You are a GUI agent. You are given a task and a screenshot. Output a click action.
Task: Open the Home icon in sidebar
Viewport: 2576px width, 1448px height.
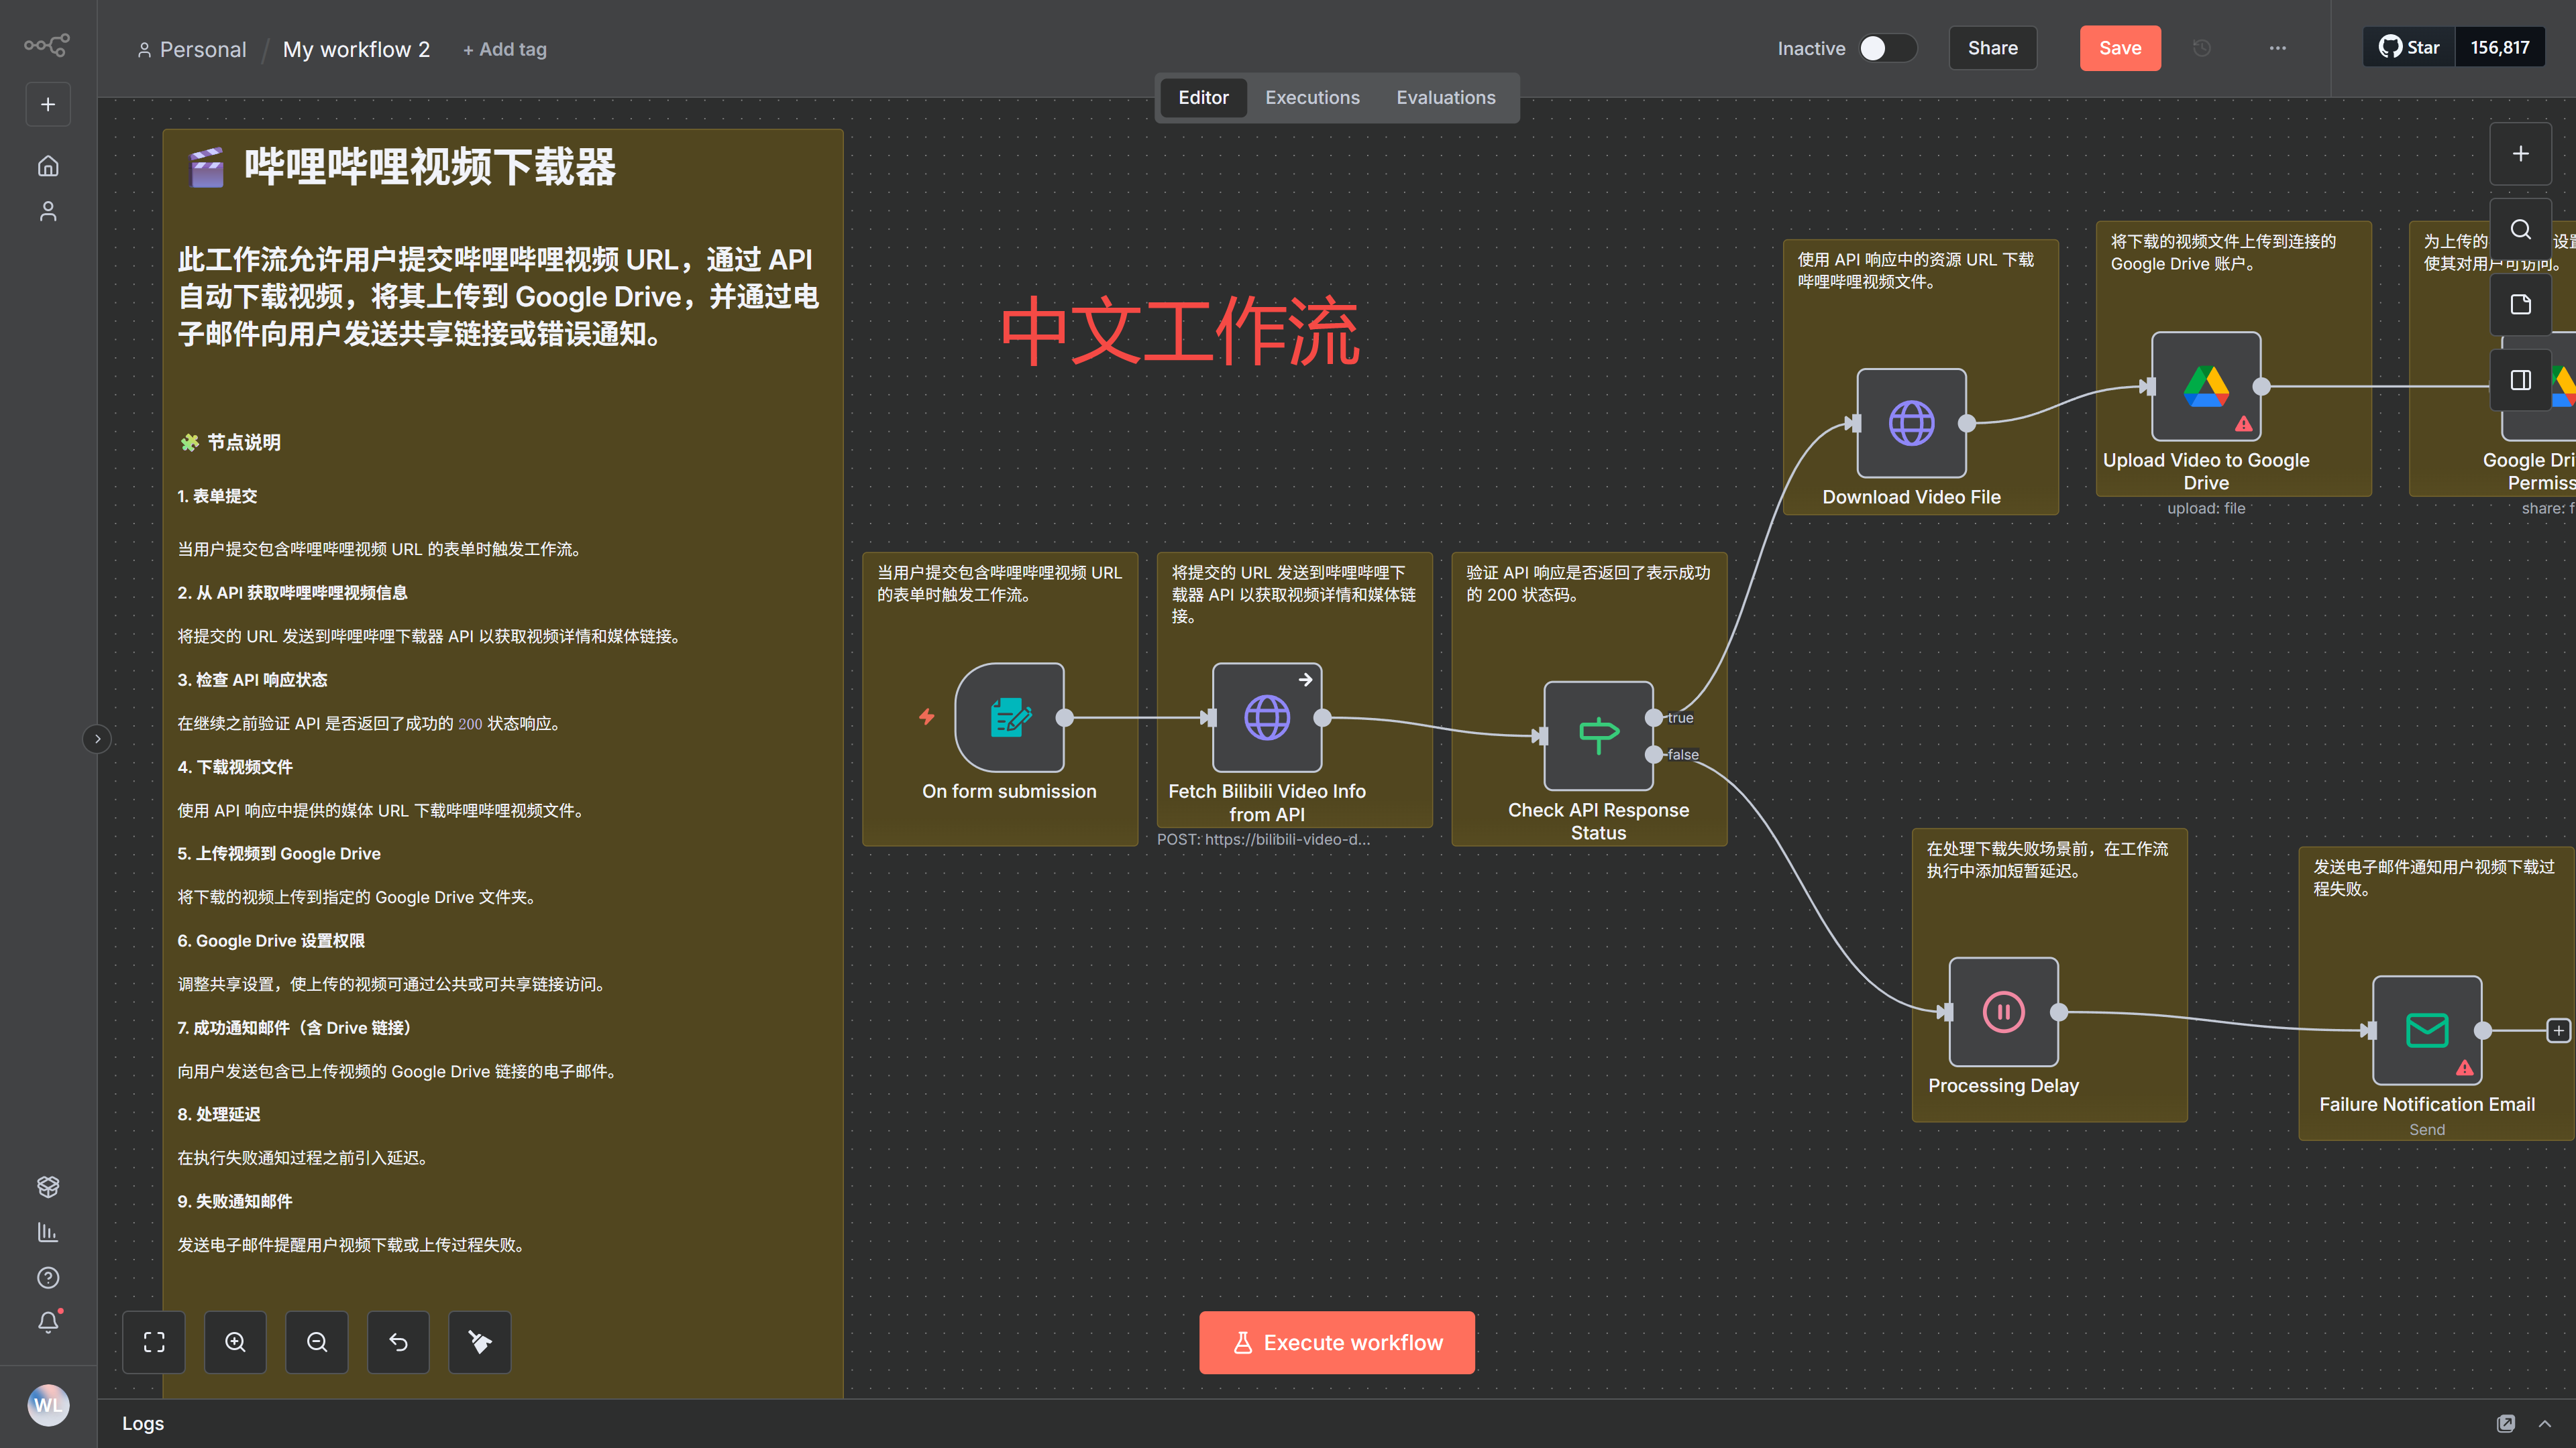pos(48,166)
